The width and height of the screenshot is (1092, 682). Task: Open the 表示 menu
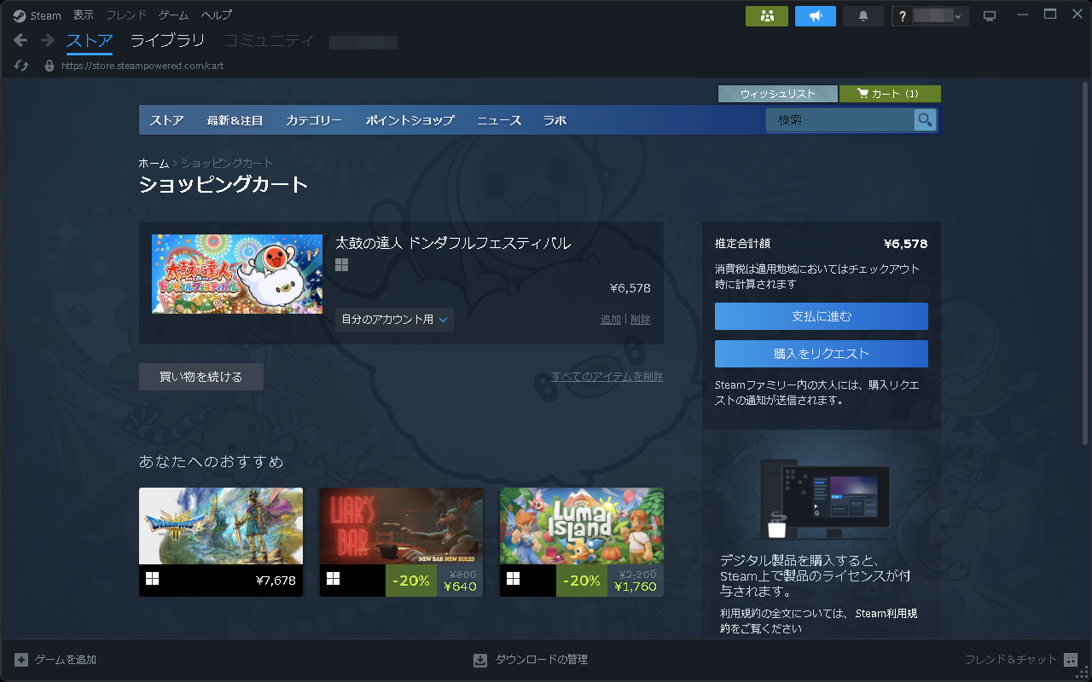coord(83,14)
